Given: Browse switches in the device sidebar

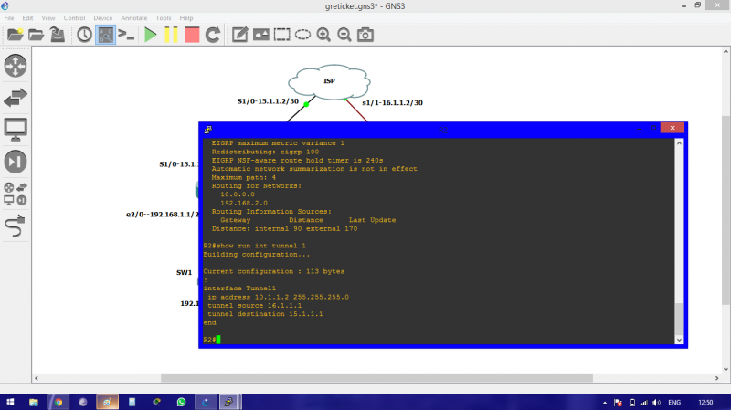Looking at the screenshot, I should click(16, 98).
